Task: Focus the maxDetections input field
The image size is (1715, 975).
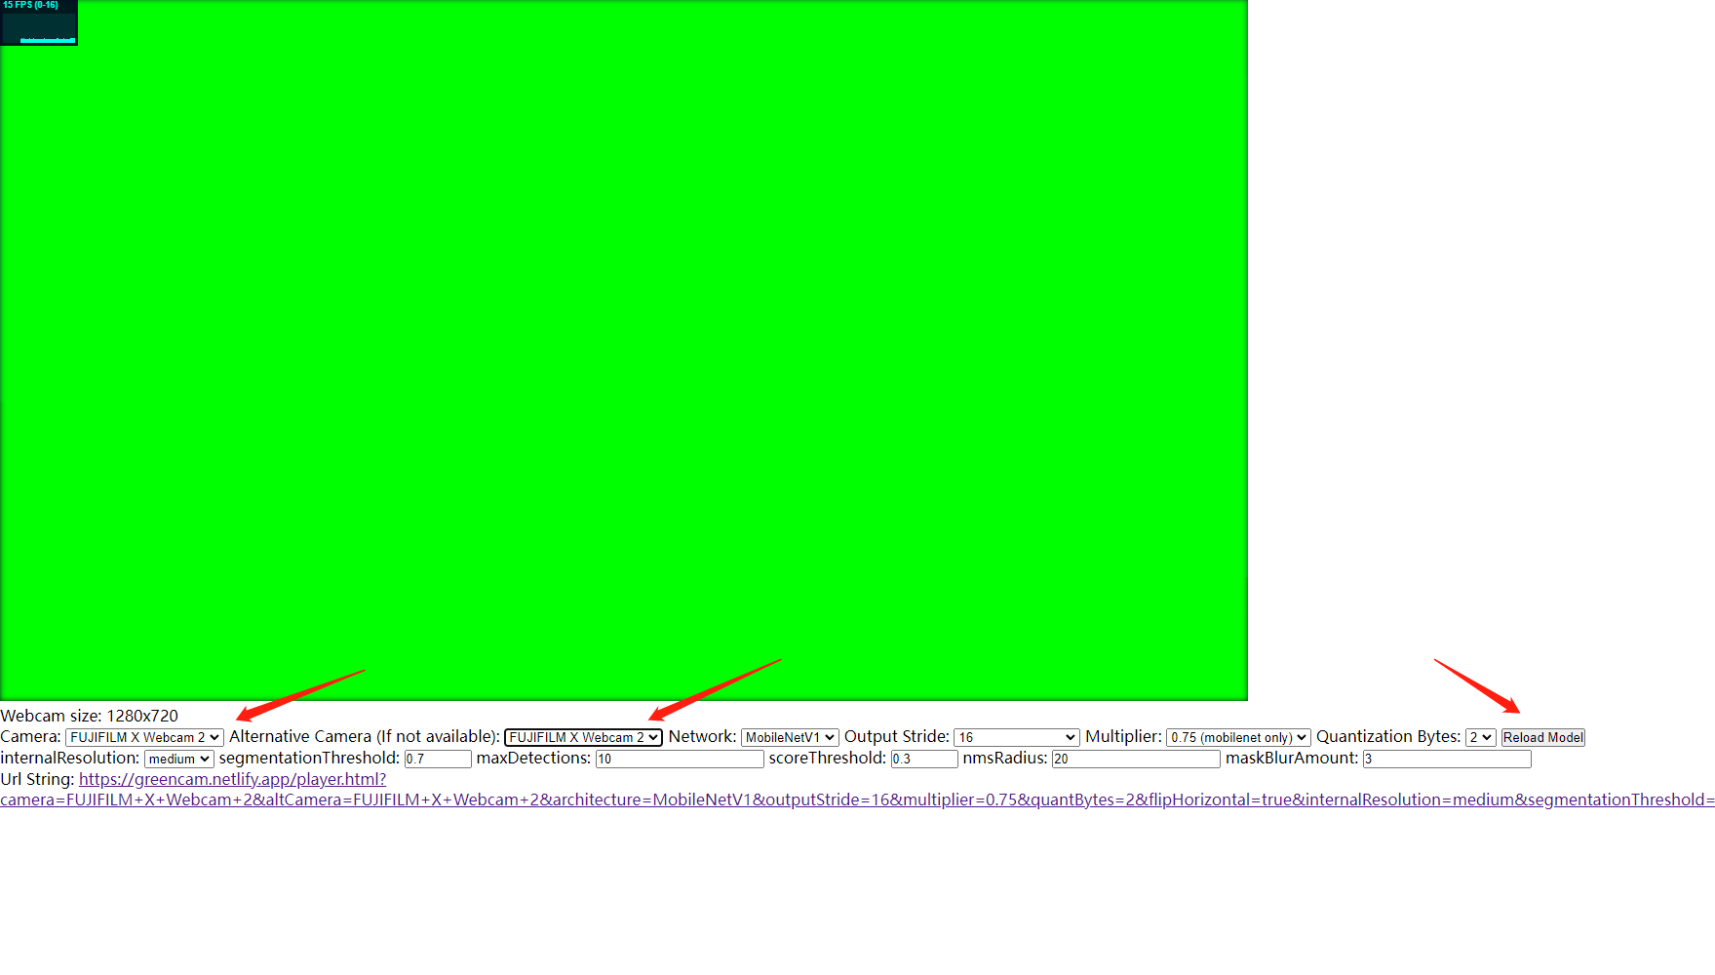Action: 680,759
